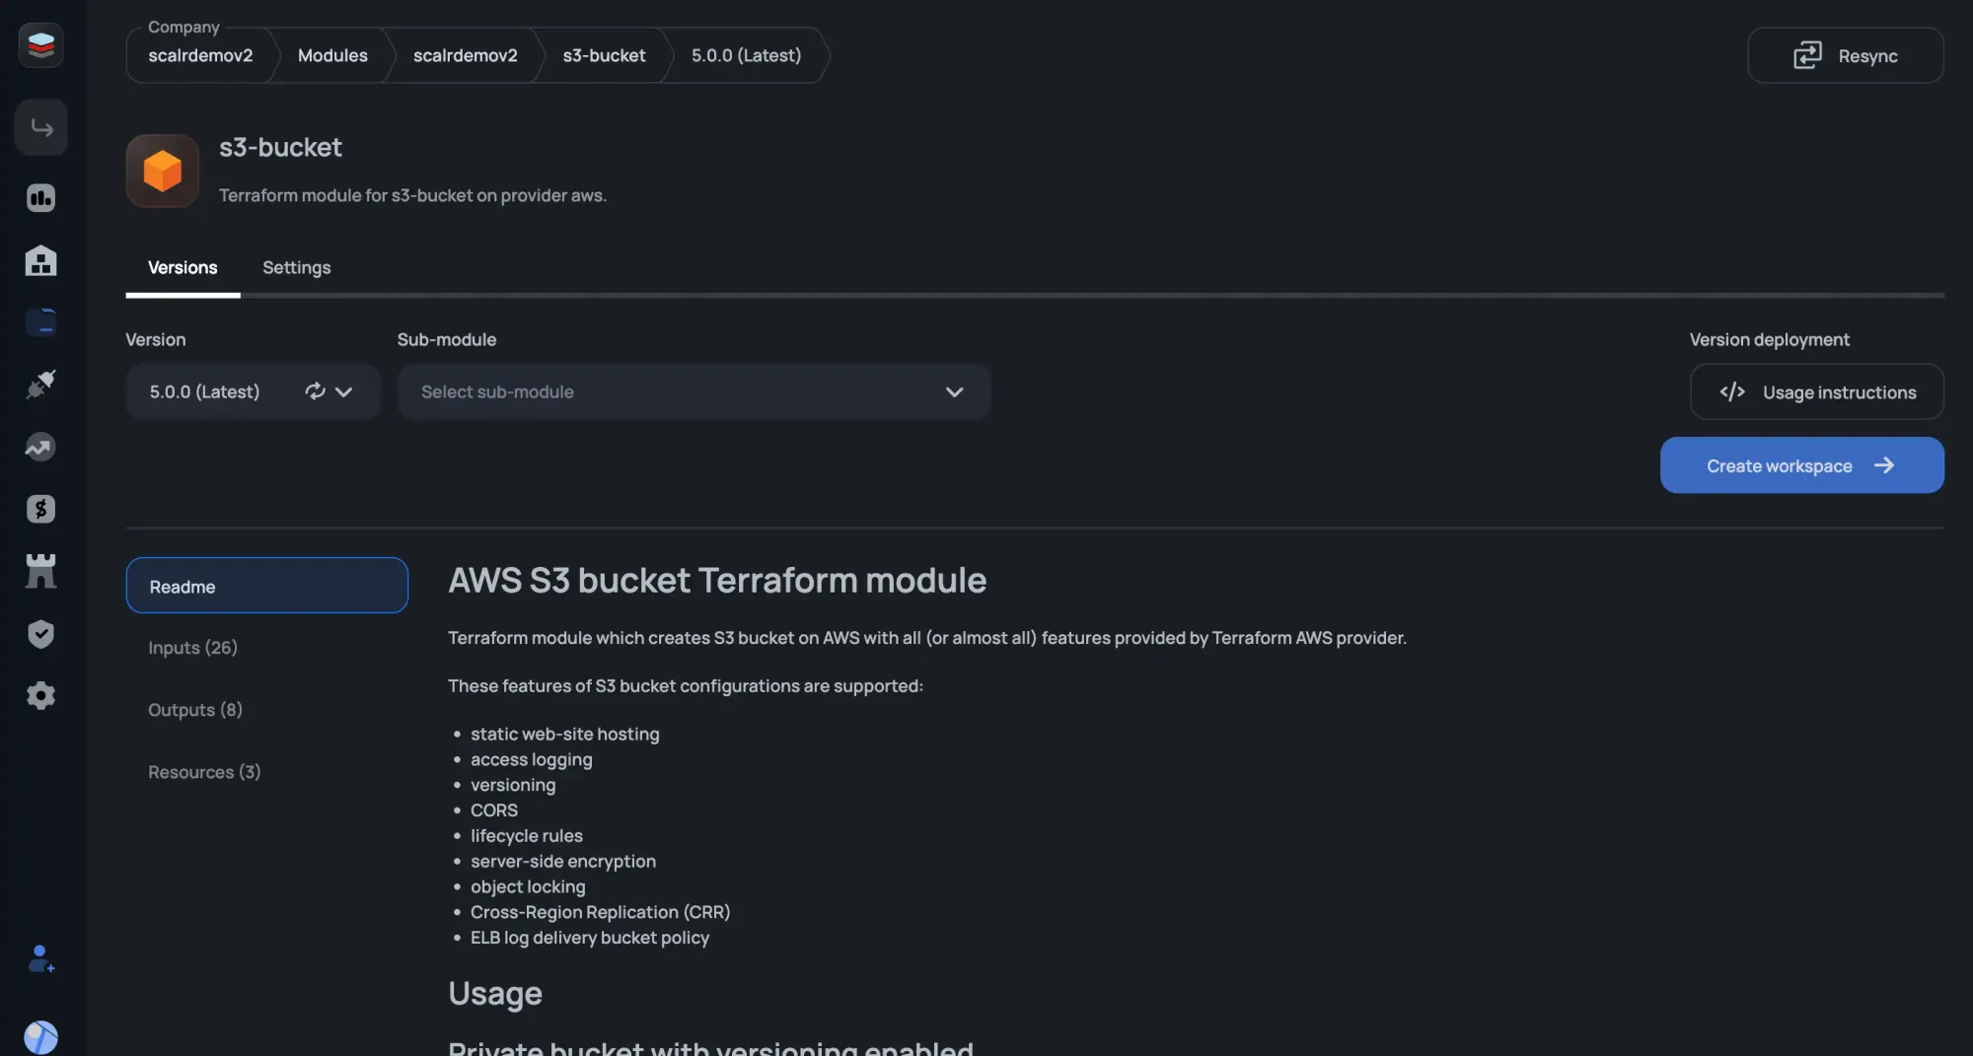Select the Inputs (26) section
This screenshot has height=1056, width=1973.
(192, 648)
